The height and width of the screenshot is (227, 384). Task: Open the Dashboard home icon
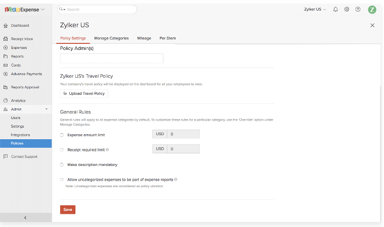pos(6,26)
